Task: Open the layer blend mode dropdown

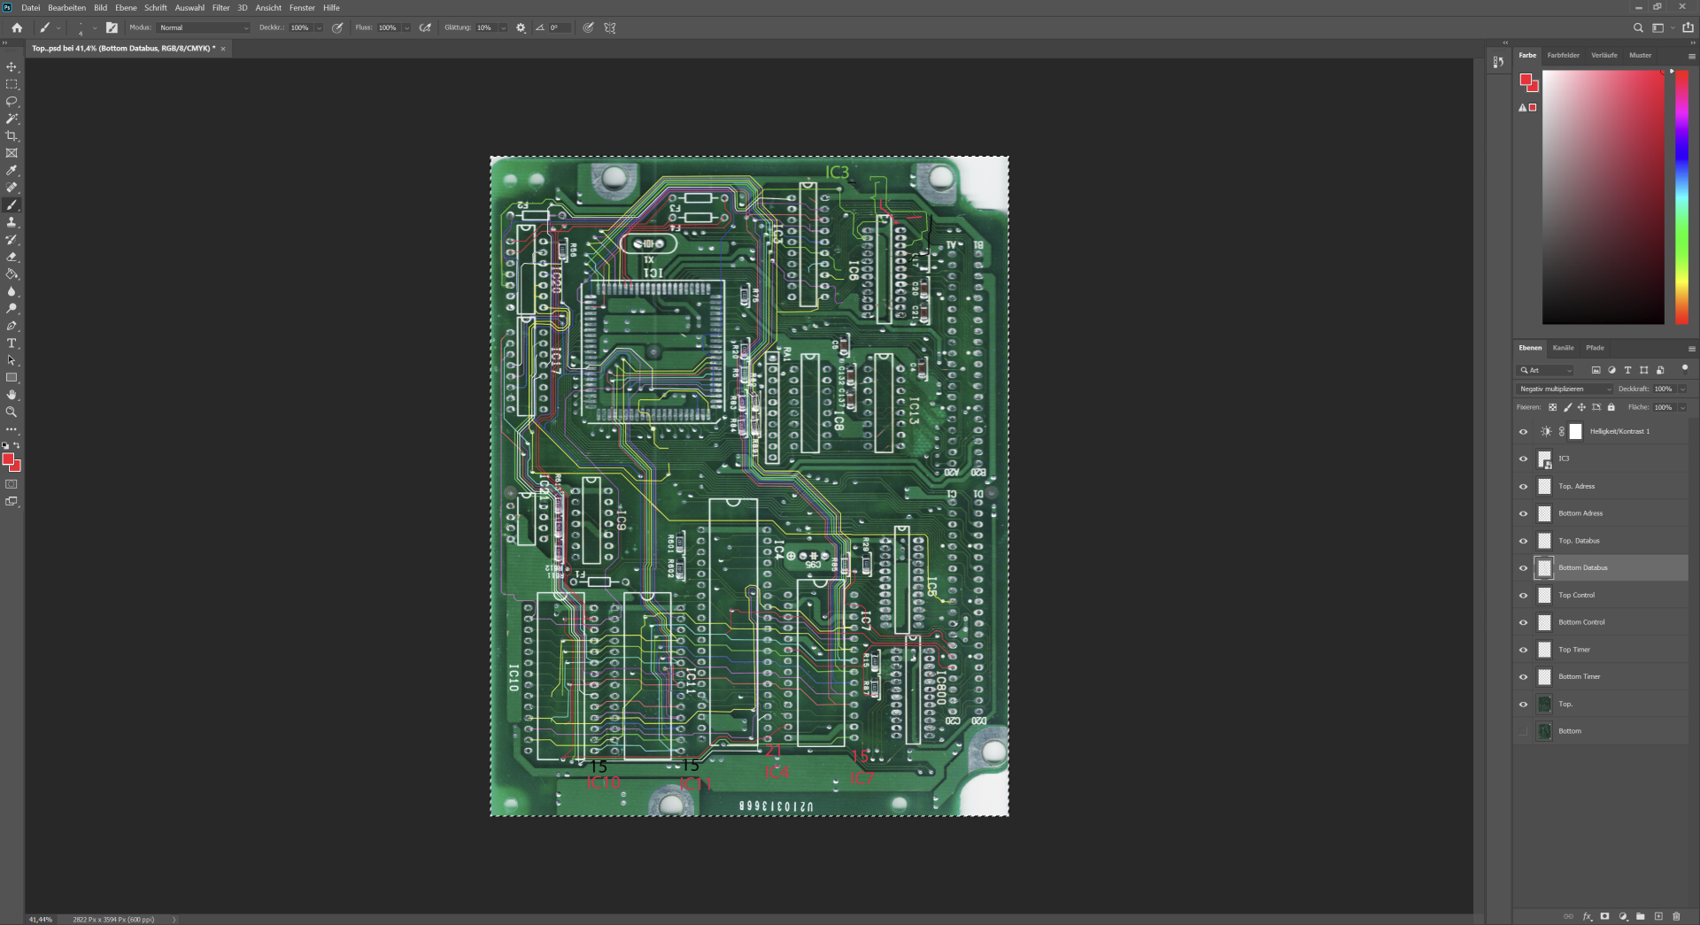Action: 1565,389
